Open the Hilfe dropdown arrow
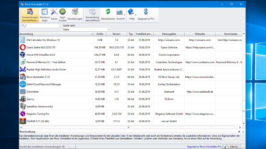Screen dimensions: 266x149 (x=136, y=15)
